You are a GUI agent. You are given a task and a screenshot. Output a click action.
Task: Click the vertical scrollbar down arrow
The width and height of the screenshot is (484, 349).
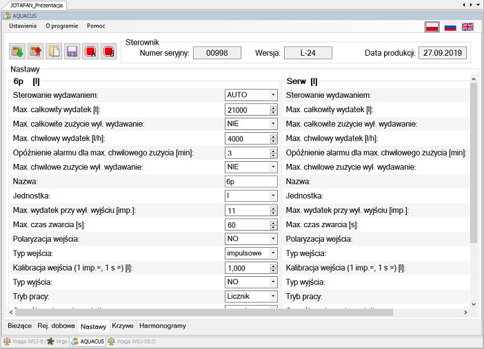[x=474, y=304]
